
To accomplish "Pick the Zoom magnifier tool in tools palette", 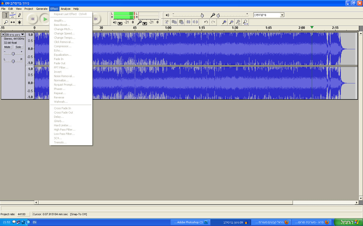I will (6, 22).
